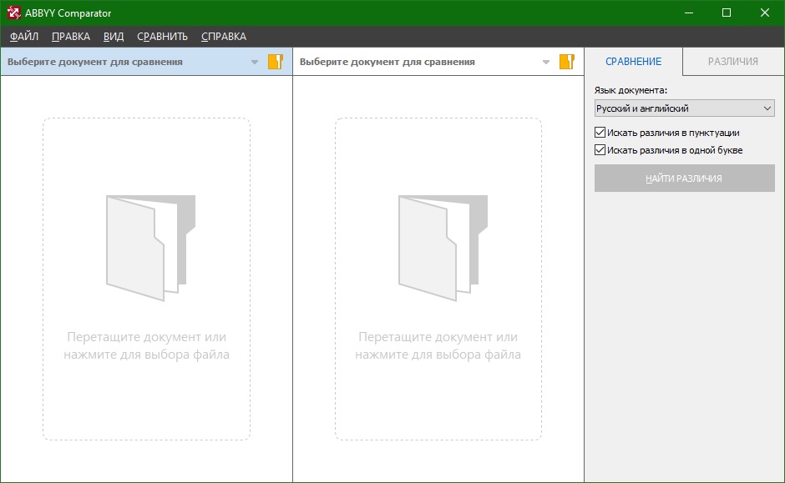The width and height of the screenshot is (785, 483).
Task: Select the СРАВНЕНИЕ tab
Action: pyautogui.click(x=633, y=62)
